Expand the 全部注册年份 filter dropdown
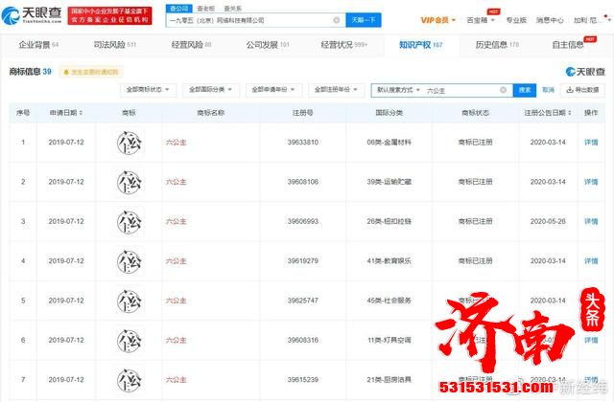This screenshot has width=614, height=402. click(x=336, y=90)
